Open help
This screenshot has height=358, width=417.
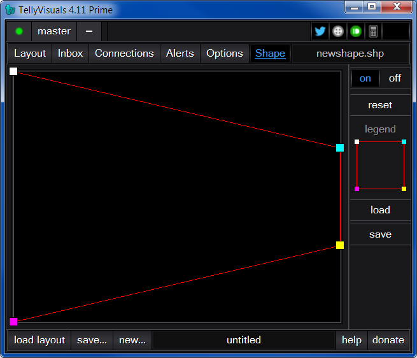[x=351, y=340]
